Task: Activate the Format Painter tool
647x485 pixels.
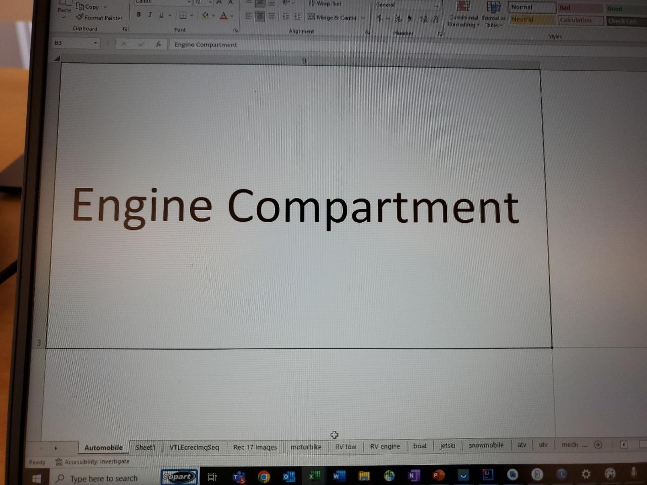Action: pyautogui.click(x=100, y=18)
